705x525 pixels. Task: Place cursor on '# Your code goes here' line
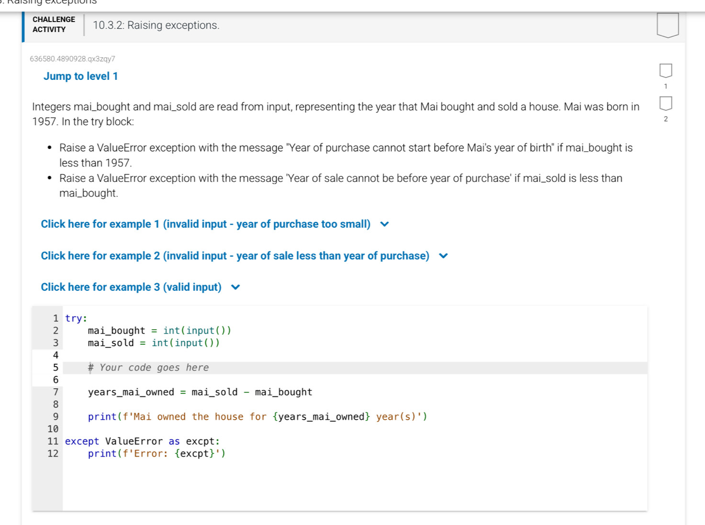click(148, 368)
